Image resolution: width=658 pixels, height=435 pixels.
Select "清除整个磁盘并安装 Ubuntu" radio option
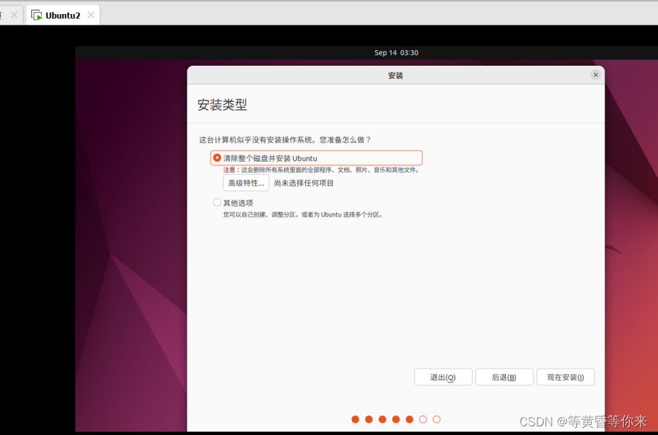click(217, 158)
